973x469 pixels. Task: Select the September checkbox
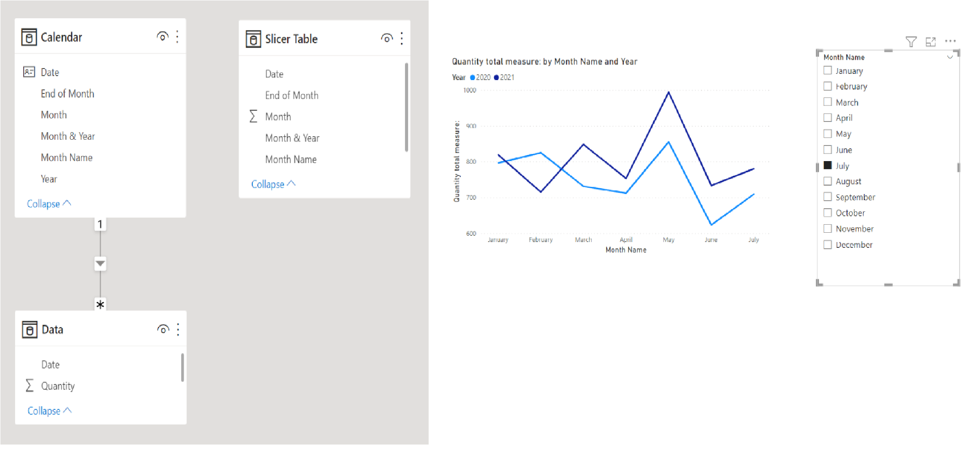827,197
